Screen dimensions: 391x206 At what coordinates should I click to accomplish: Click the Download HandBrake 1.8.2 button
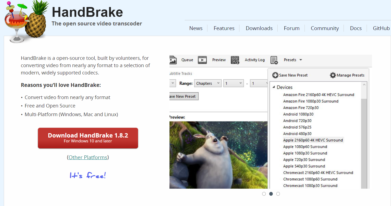coord(88,138)
